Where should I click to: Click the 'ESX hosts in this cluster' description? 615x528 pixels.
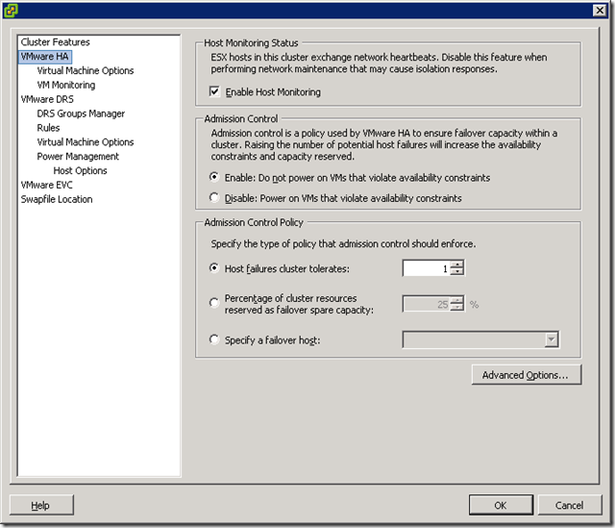tap(379, 63)
